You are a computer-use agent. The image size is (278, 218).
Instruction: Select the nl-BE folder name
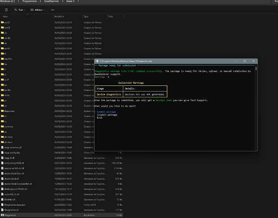tap(7, 95)
